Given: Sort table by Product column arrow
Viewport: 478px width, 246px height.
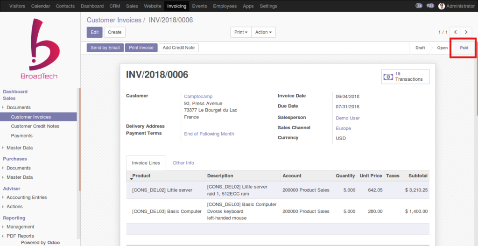Looking at the screenshot, I should [132, 179].
